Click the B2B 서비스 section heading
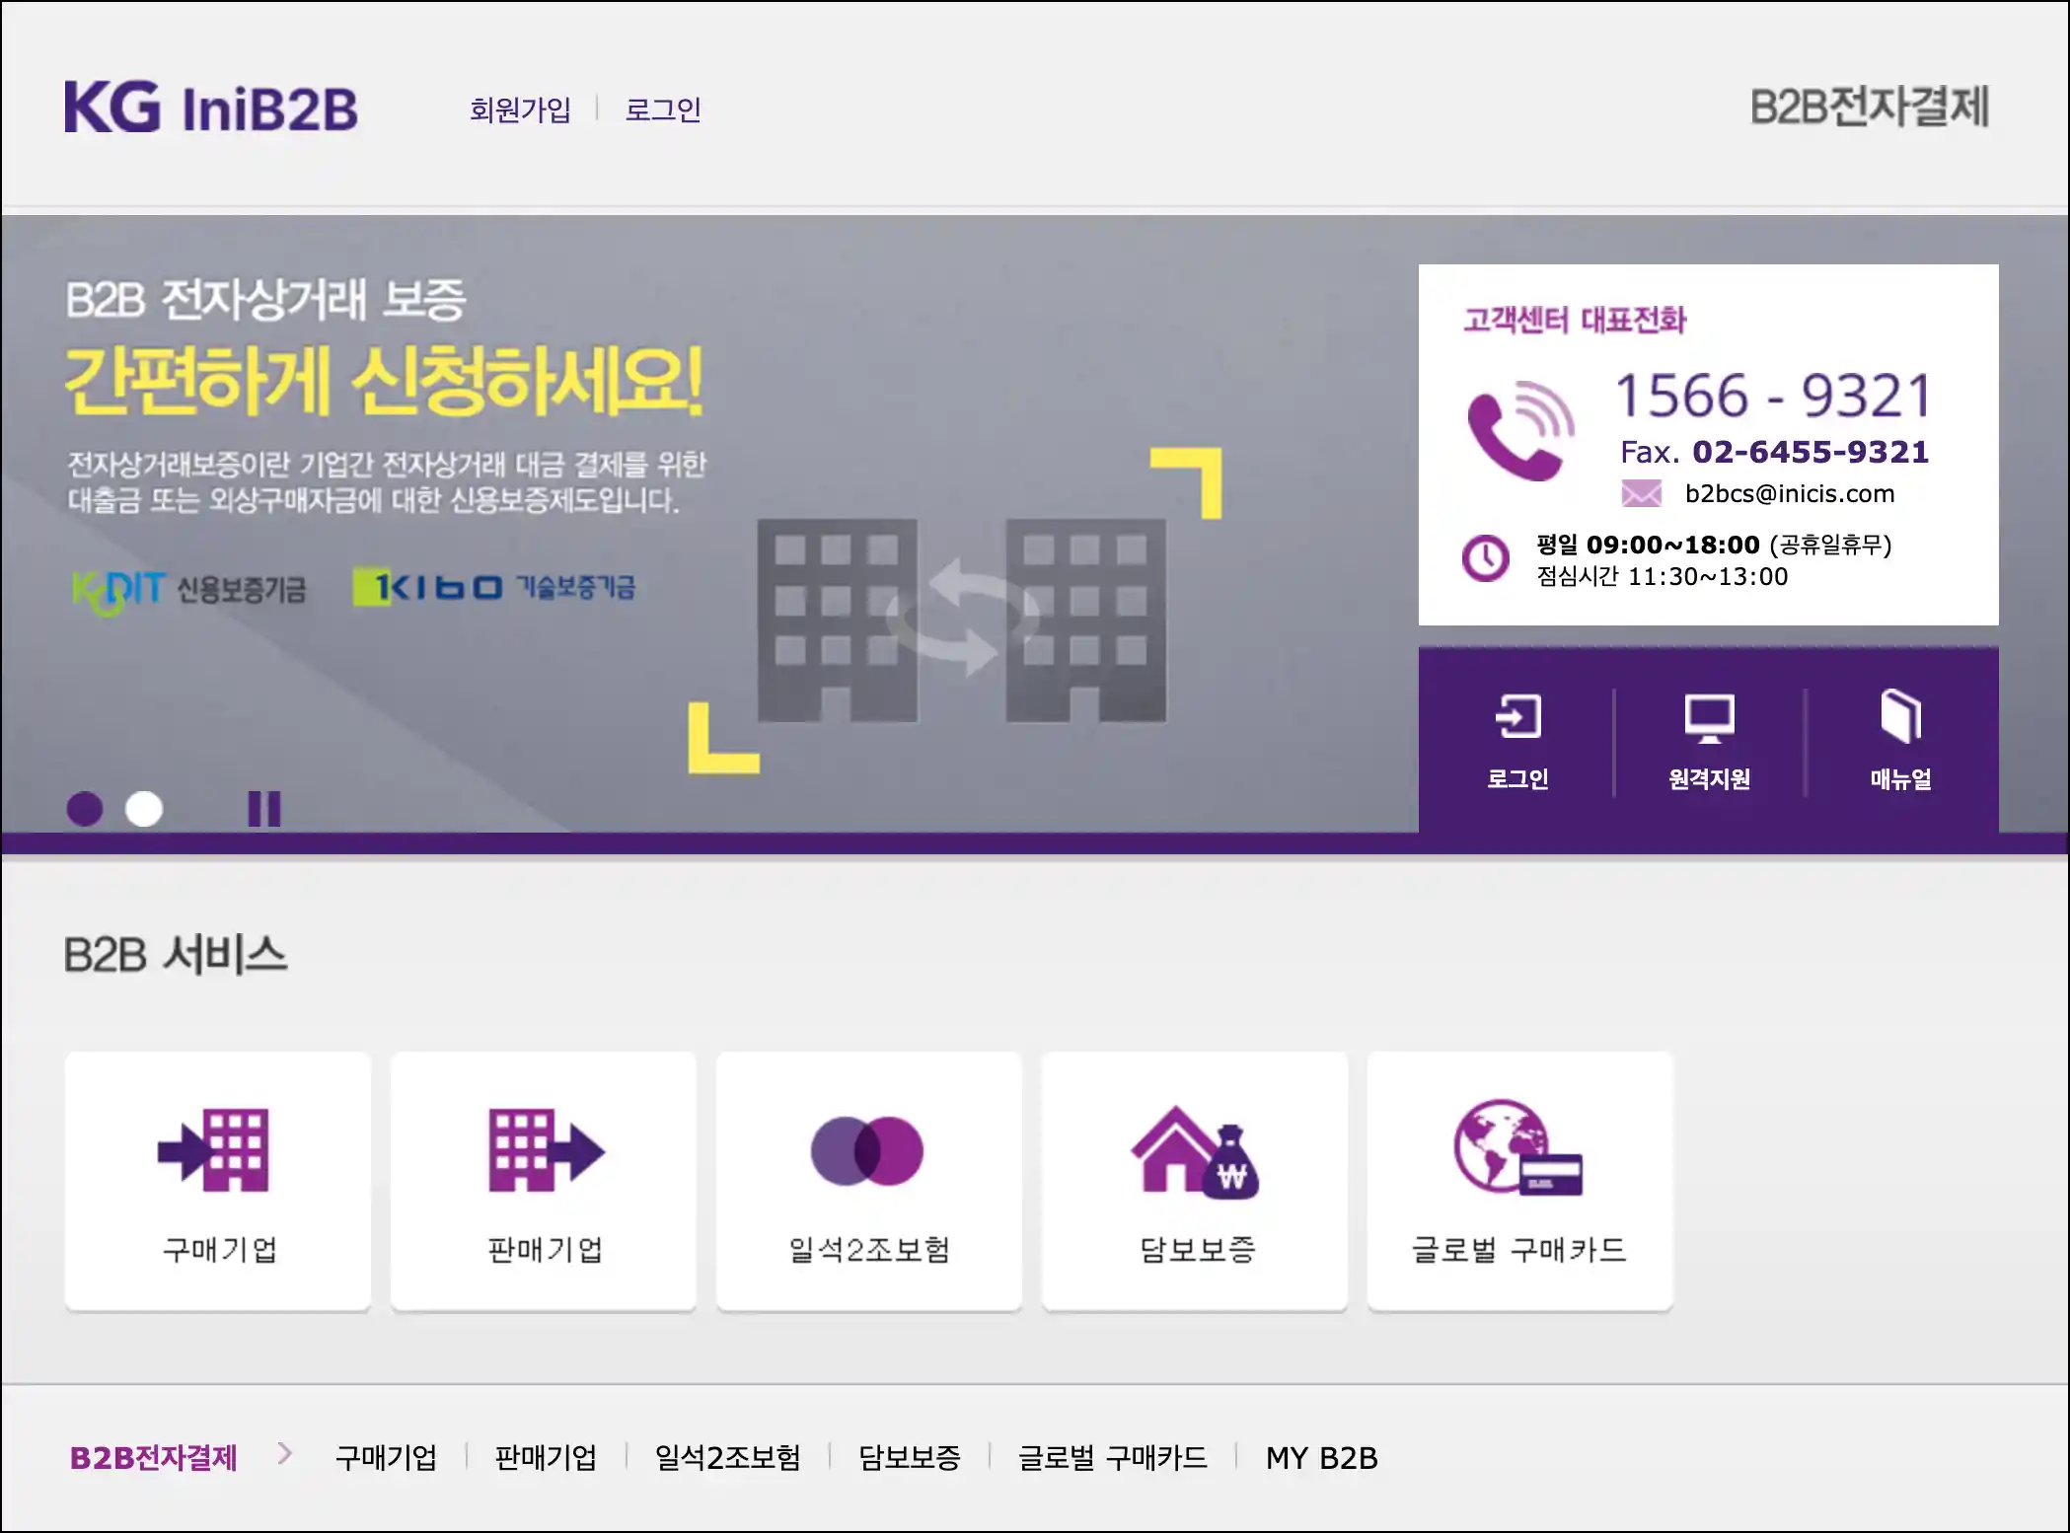 click(176, 954)
